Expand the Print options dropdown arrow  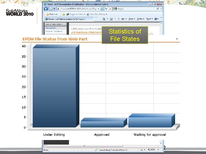[x=126, y=19]
